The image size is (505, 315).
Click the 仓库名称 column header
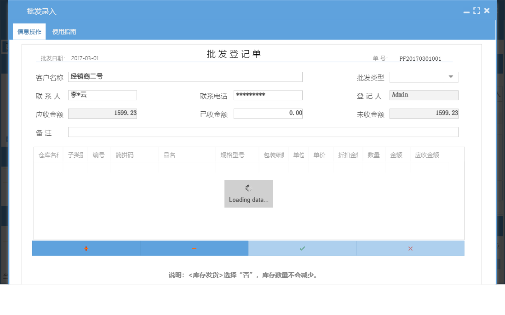[48, 155]
